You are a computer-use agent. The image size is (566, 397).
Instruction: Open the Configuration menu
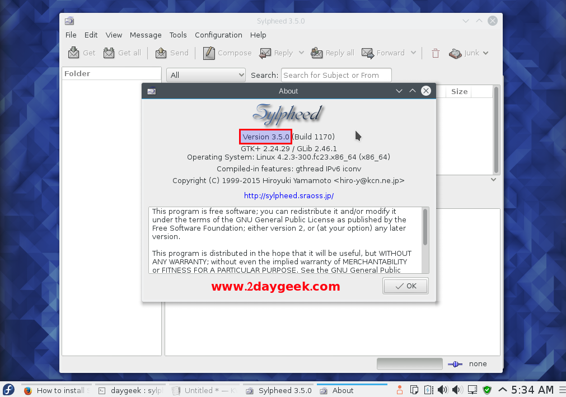click(218, 35)
